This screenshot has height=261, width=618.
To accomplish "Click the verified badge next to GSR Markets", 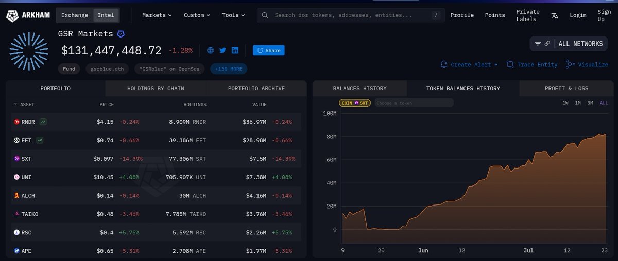I will click(121, 34).
